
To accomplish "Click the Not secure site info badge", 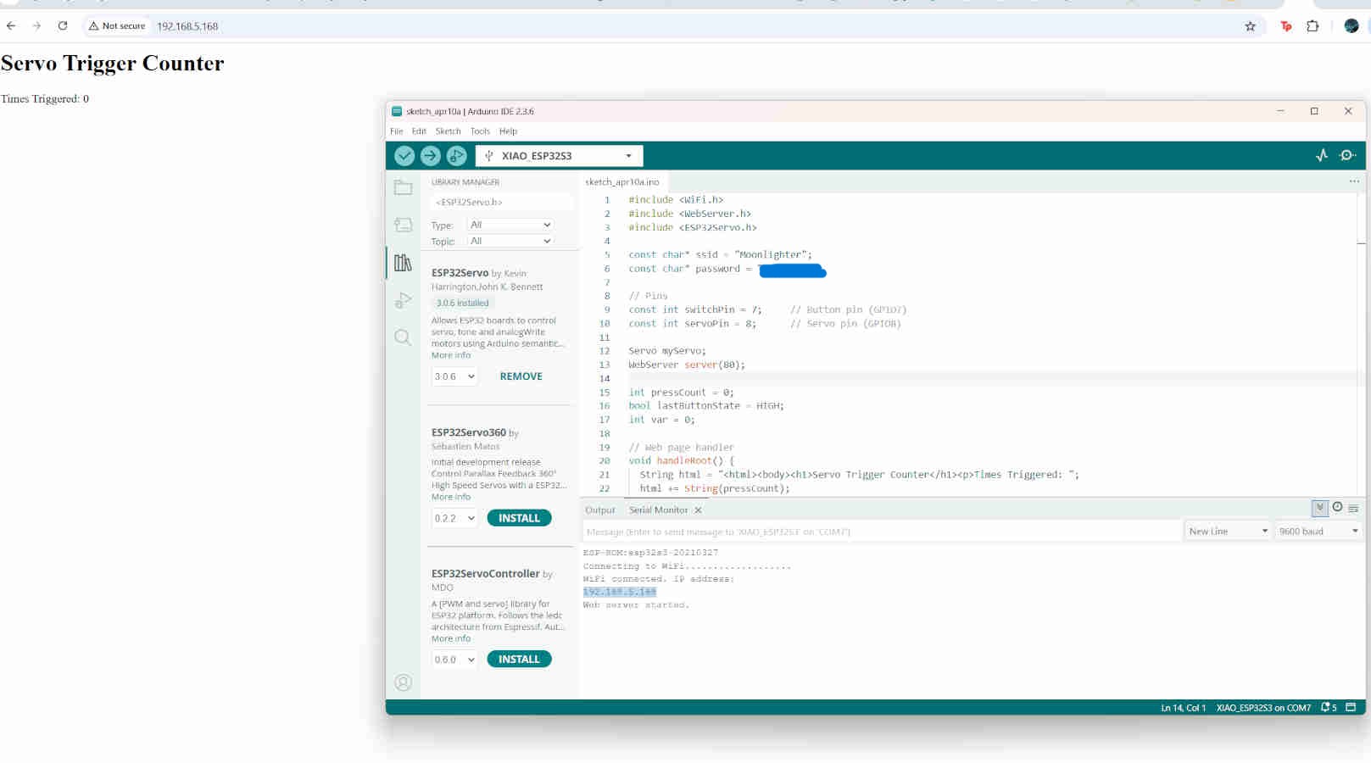I will [117, 26].
